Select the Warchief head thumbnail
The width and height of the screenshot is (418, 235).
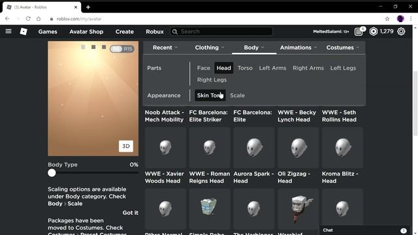[298, 209]
